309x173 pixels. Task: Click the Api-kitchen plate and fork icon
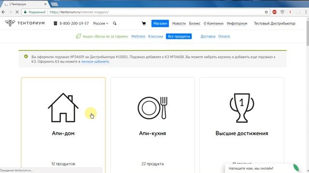(x=153, y=108)
